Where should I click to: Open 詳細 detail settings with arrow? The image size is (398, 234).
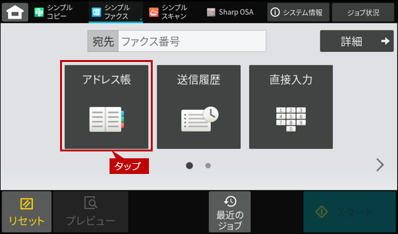pos(357,41)
